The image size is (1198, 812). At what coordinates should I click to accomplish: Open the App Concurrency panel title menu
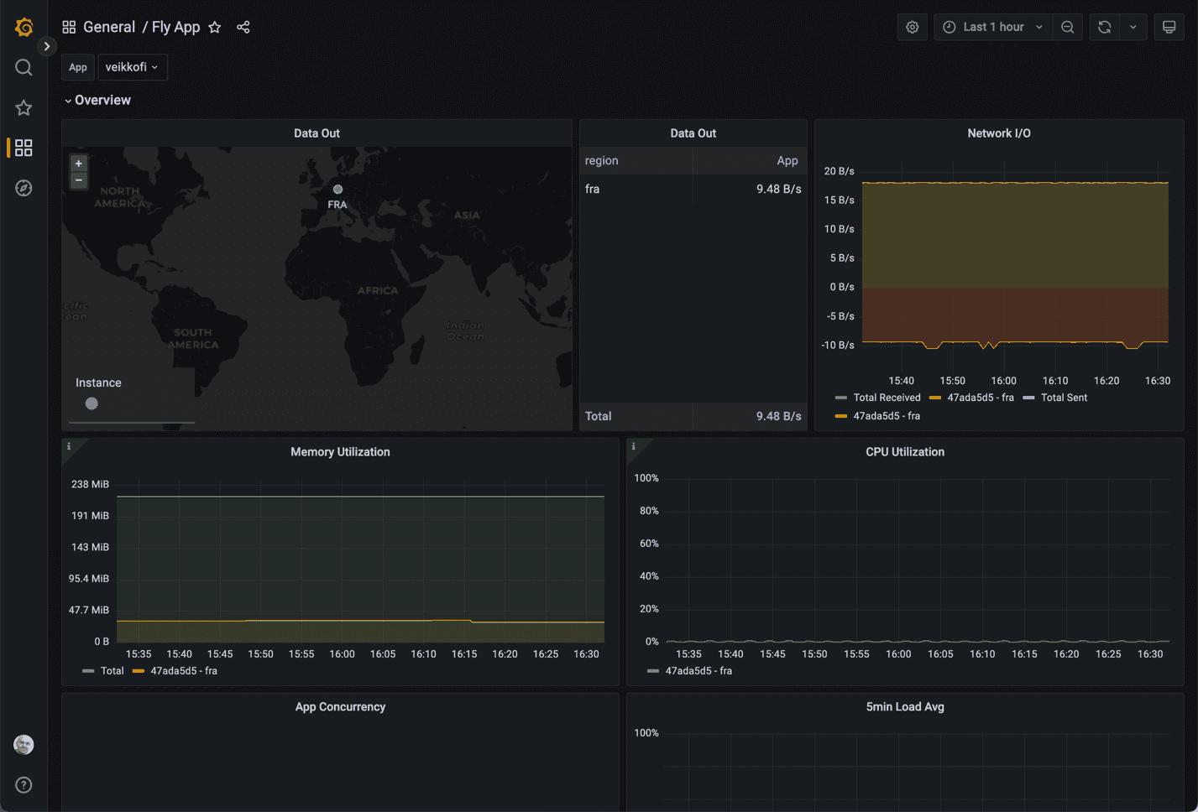[x=340, y=707]
